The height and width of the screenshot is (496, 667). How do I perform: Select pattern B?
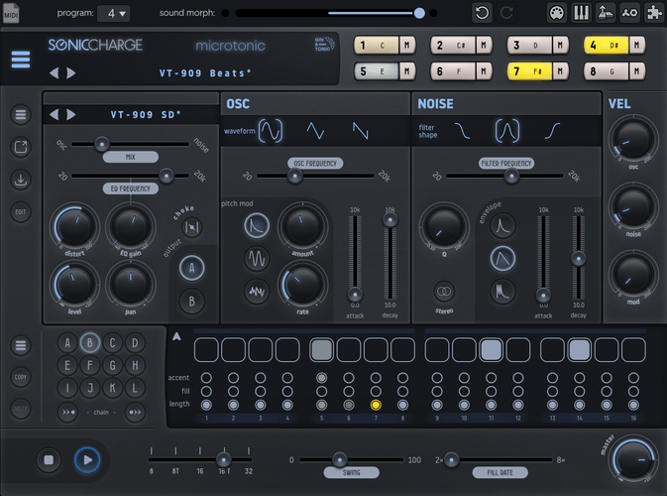point(90,342)
